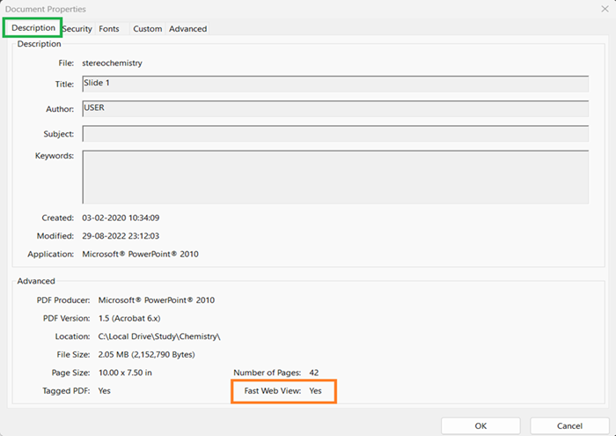The width and height of the screenshot is (616, 436).
Task: Click the Modified date value
Action: (x=121, y=236)
